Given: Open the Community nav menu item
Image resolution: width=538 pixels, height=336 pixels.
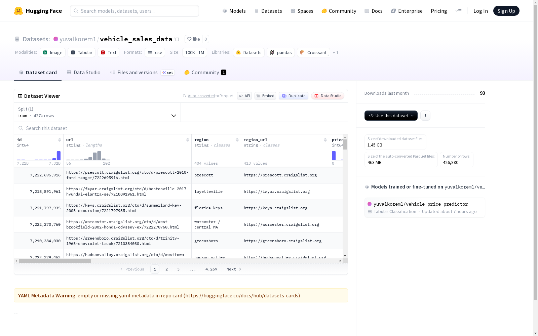Looking at the screenshot, I should tap(339, 11).
